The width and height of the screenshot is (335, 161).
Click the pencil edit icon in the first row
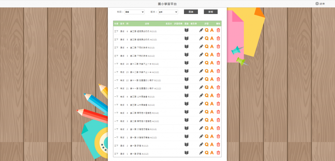[201, 30]
